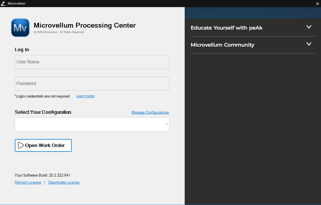Open the configuration dropdown arrow
Viewport: 321px width, 205px height.
pos(167,125)
